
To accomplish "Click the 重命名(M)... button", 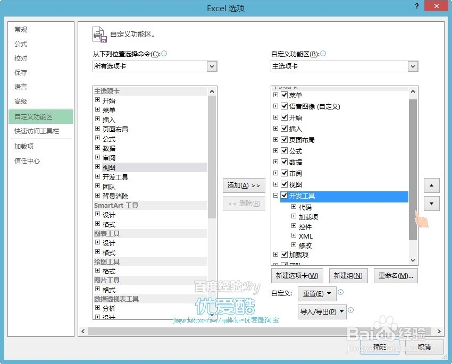I will pos(396,276).
